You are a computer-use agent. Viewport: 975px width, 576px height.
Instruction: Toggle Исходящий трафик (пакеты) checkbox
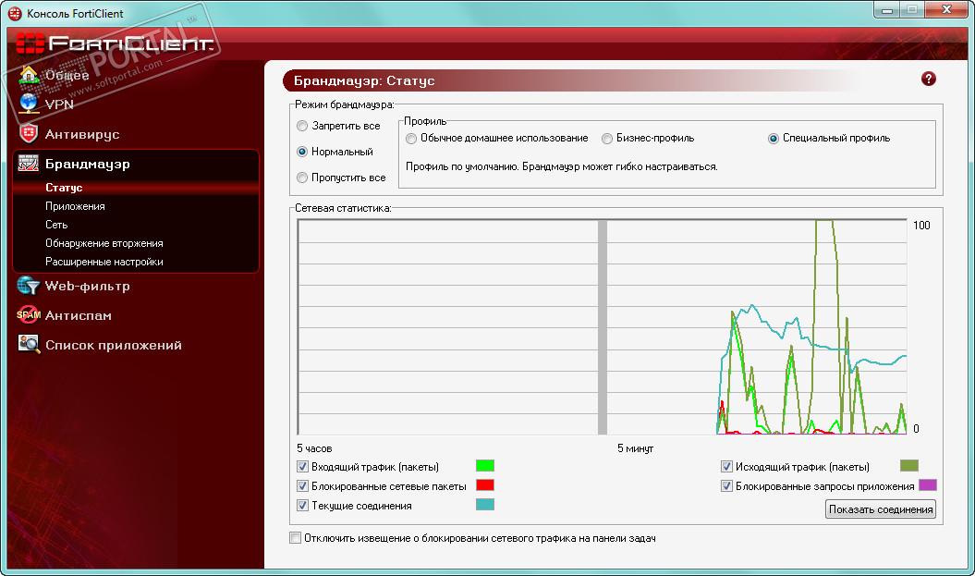click(726, 467)
